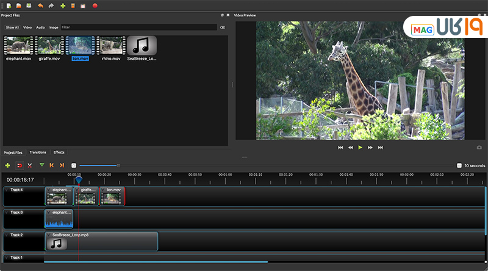
Task: Enable the Video filter in Project Files
Action: (x=27, y=27)
